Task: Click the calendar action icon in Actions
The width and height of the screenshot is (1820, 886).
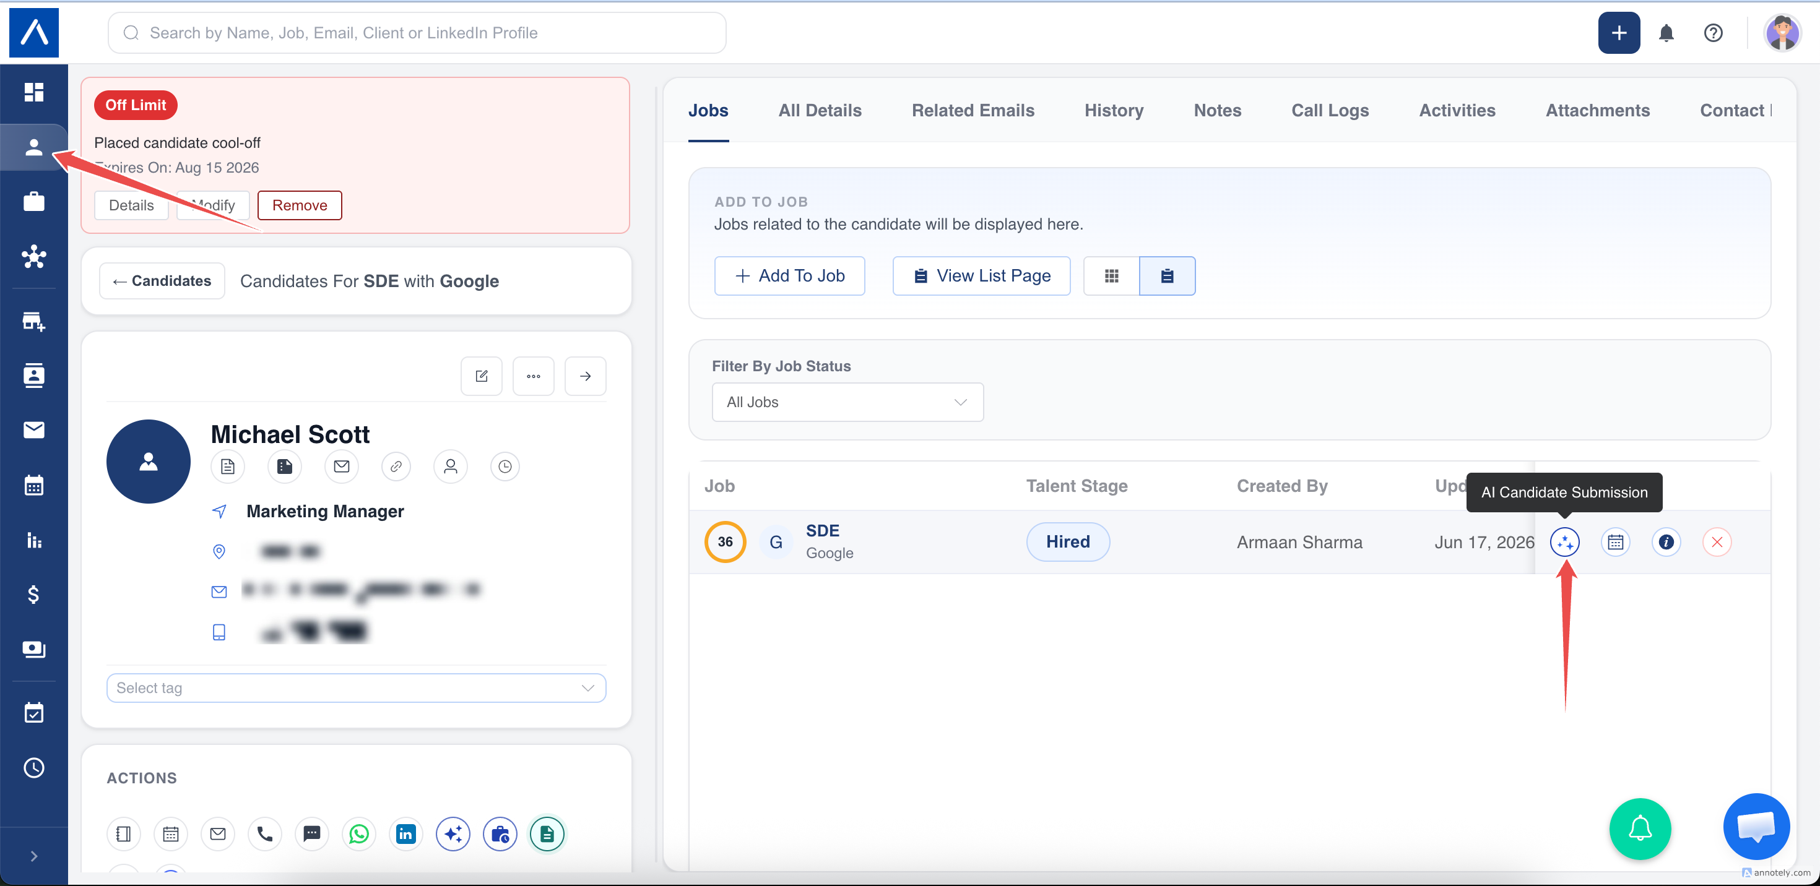Action: tap(170, 834)
